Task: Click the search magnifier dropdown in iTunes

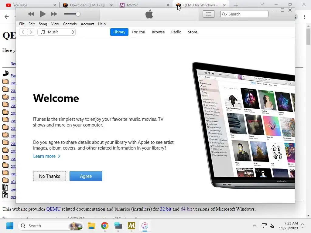Action: pyautogui.click(x=224, y=14)
